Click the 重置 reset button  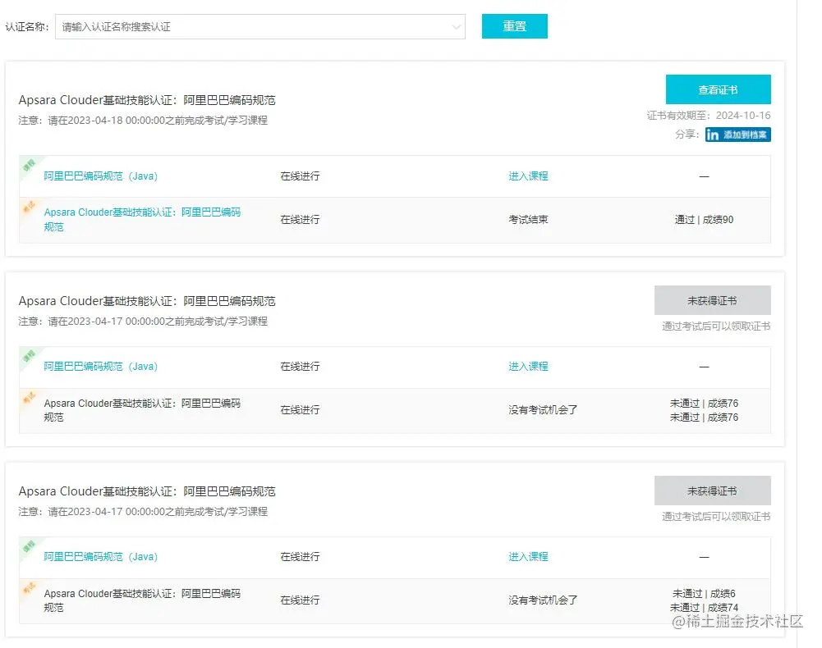click(514, 26)
